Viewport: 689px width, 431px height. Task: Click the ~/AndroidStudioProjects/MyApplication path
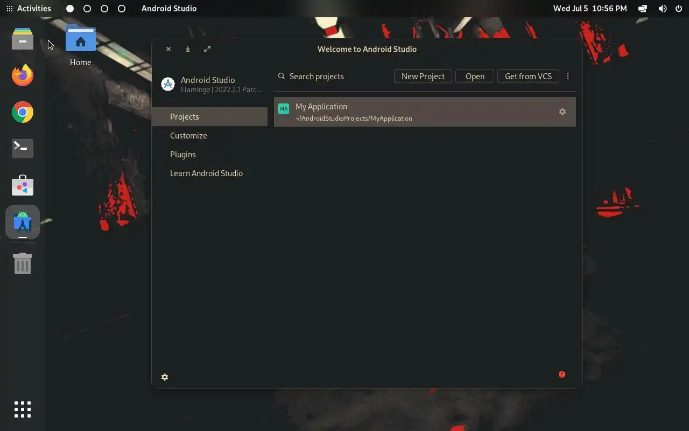pyautogui.click(x=354, y=118)
